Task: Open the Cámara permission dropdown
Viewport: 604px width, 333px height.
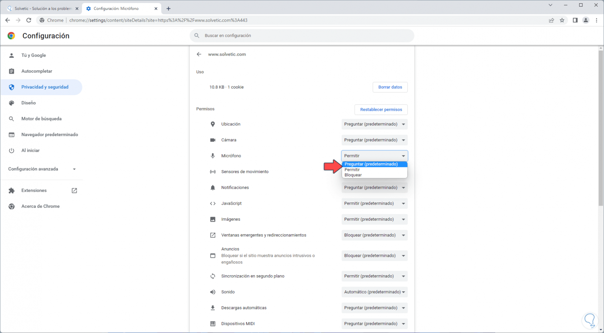Action: pos(374,140)
